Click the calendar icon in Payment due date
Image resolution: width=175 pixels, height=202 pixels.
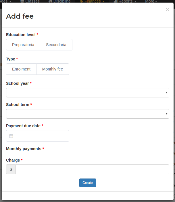[x=11, y=136]
